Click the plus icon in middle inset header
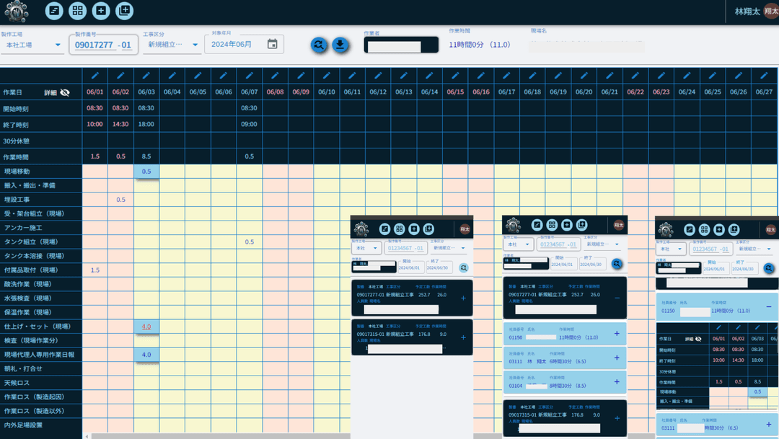Screen dimensions: 779x439 pyautogui.click(x=567, y=225)
